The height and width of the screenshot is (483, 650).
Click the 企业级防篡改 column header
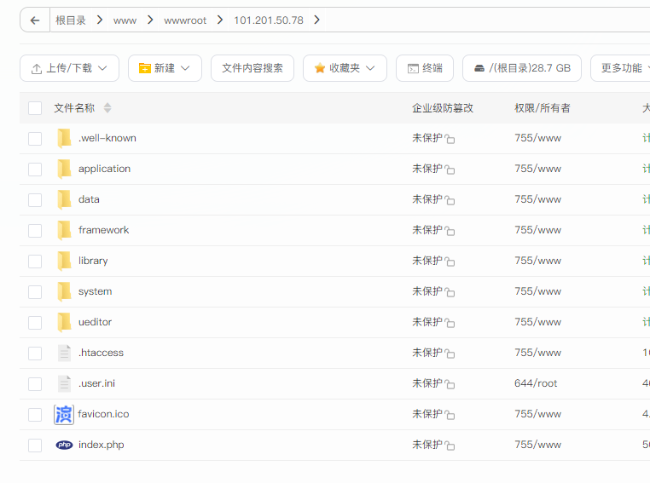[443, 108]
